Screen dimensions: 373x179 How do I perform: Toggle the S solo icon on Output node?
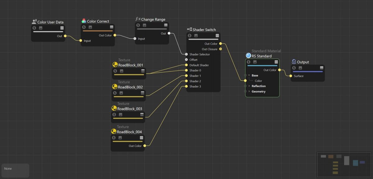pos(294,68)
